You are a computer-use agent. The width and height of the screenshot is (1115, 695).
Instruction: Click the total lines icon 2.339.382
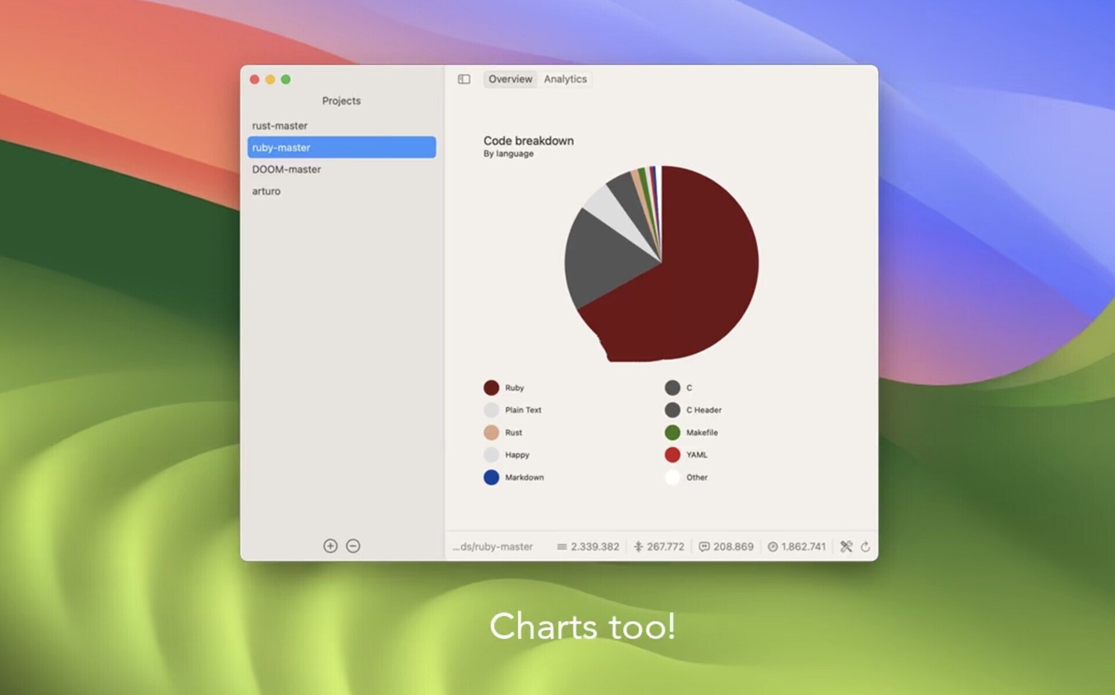(562, 546)
